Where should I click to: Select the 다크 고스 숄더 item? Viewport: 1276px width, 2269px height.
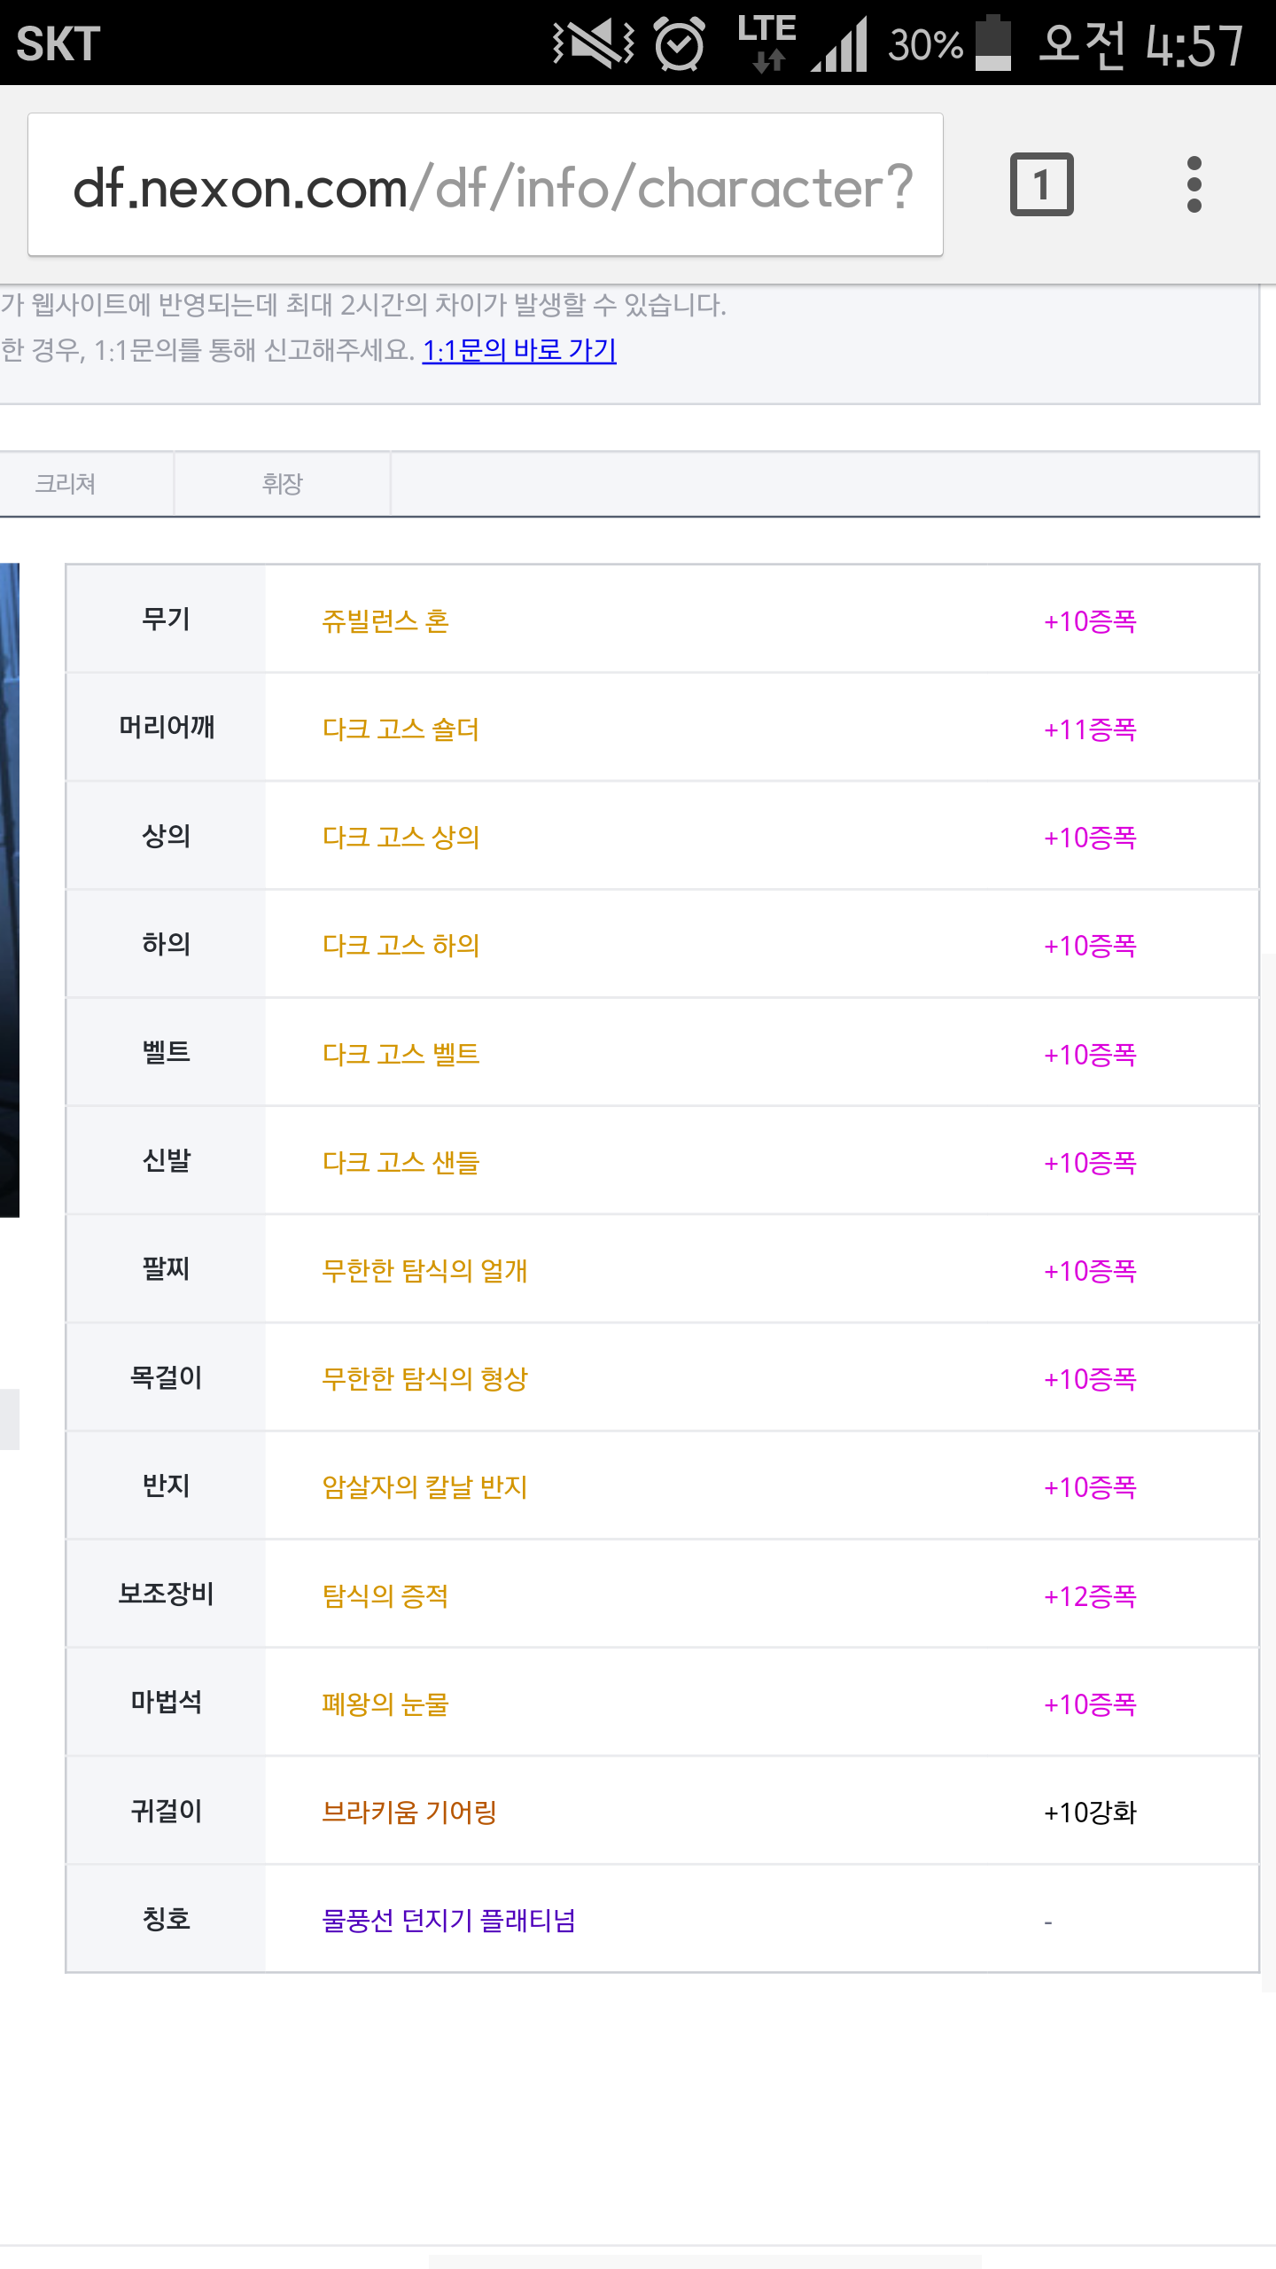click(x=401, y=729)
